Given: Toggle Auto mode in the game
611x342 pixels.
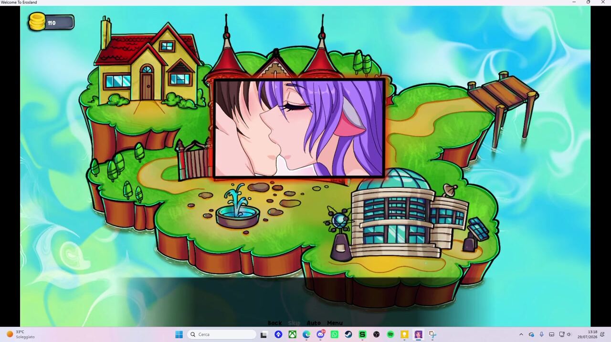Looking at the screenshot, I should coord(314,323).
